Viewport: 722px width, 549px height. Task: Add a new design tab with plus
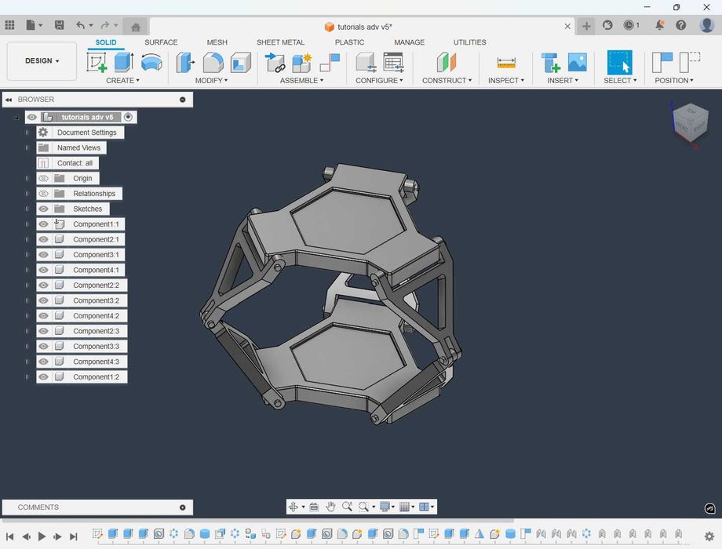586,26
